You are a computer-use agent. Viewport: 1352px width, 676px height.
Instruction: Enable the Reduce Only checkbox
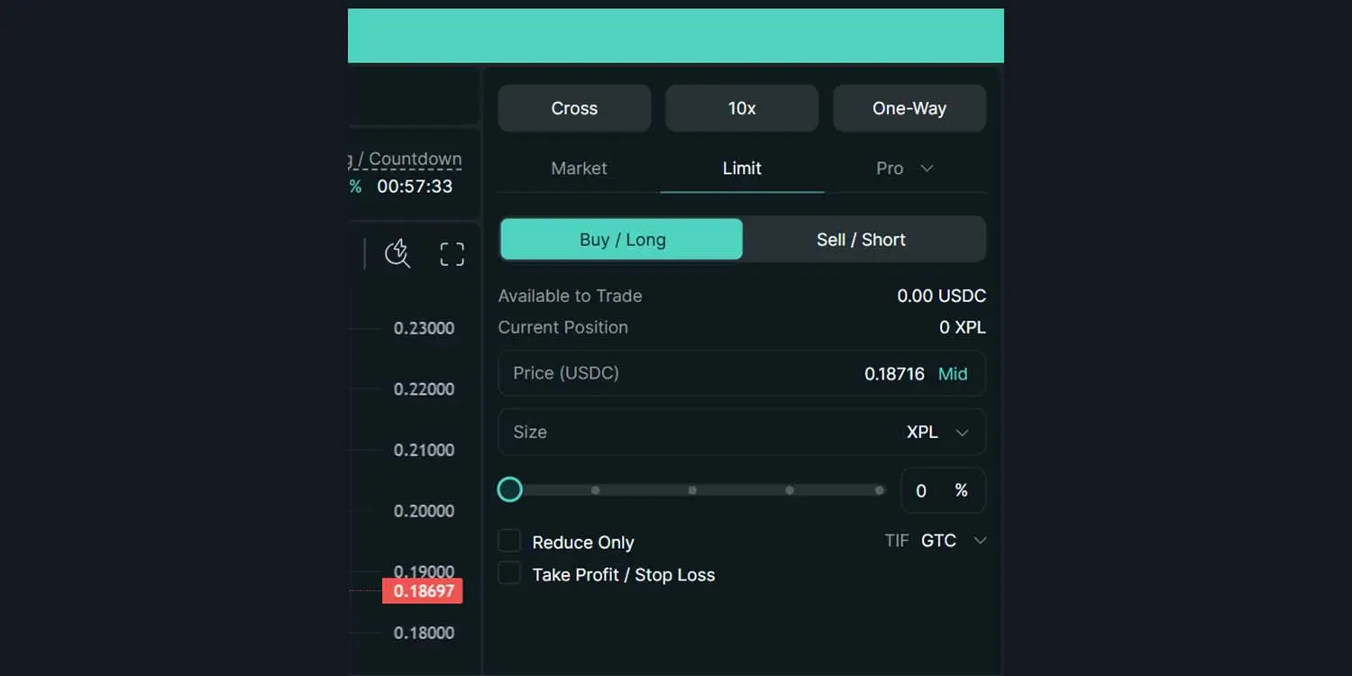pyautogui.click(x=510, y=541)
